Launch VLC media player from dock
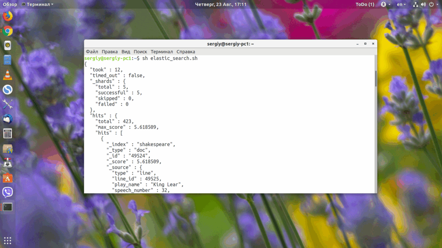 (8, 75)
